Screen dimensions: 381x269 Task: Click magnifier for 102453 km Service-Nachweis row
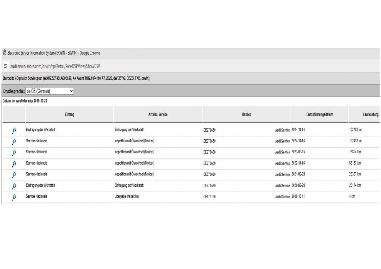pos(14,142)
